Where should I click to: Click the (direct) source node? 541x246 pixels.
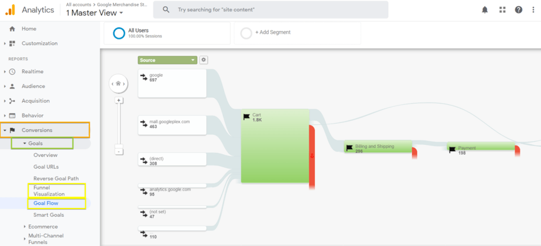click(172, 159)
